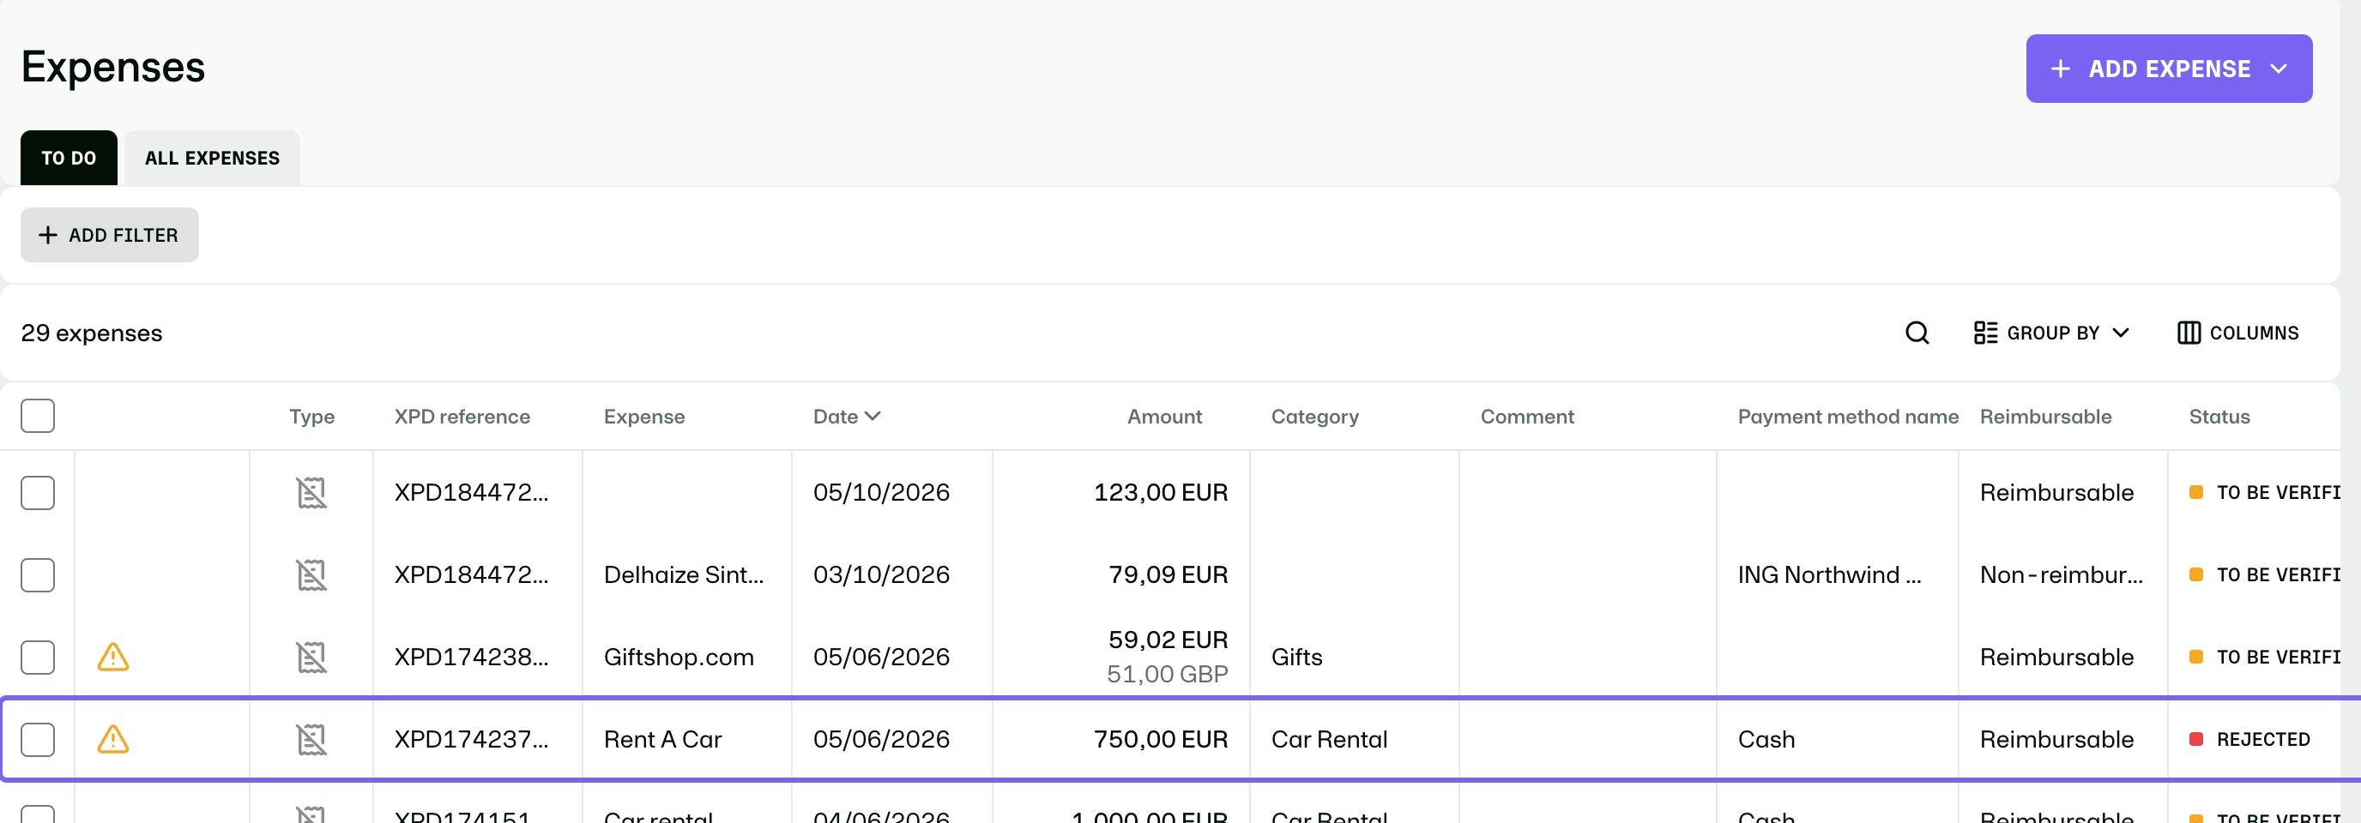Open the Columns layout icon

(x=2188, y=333)
